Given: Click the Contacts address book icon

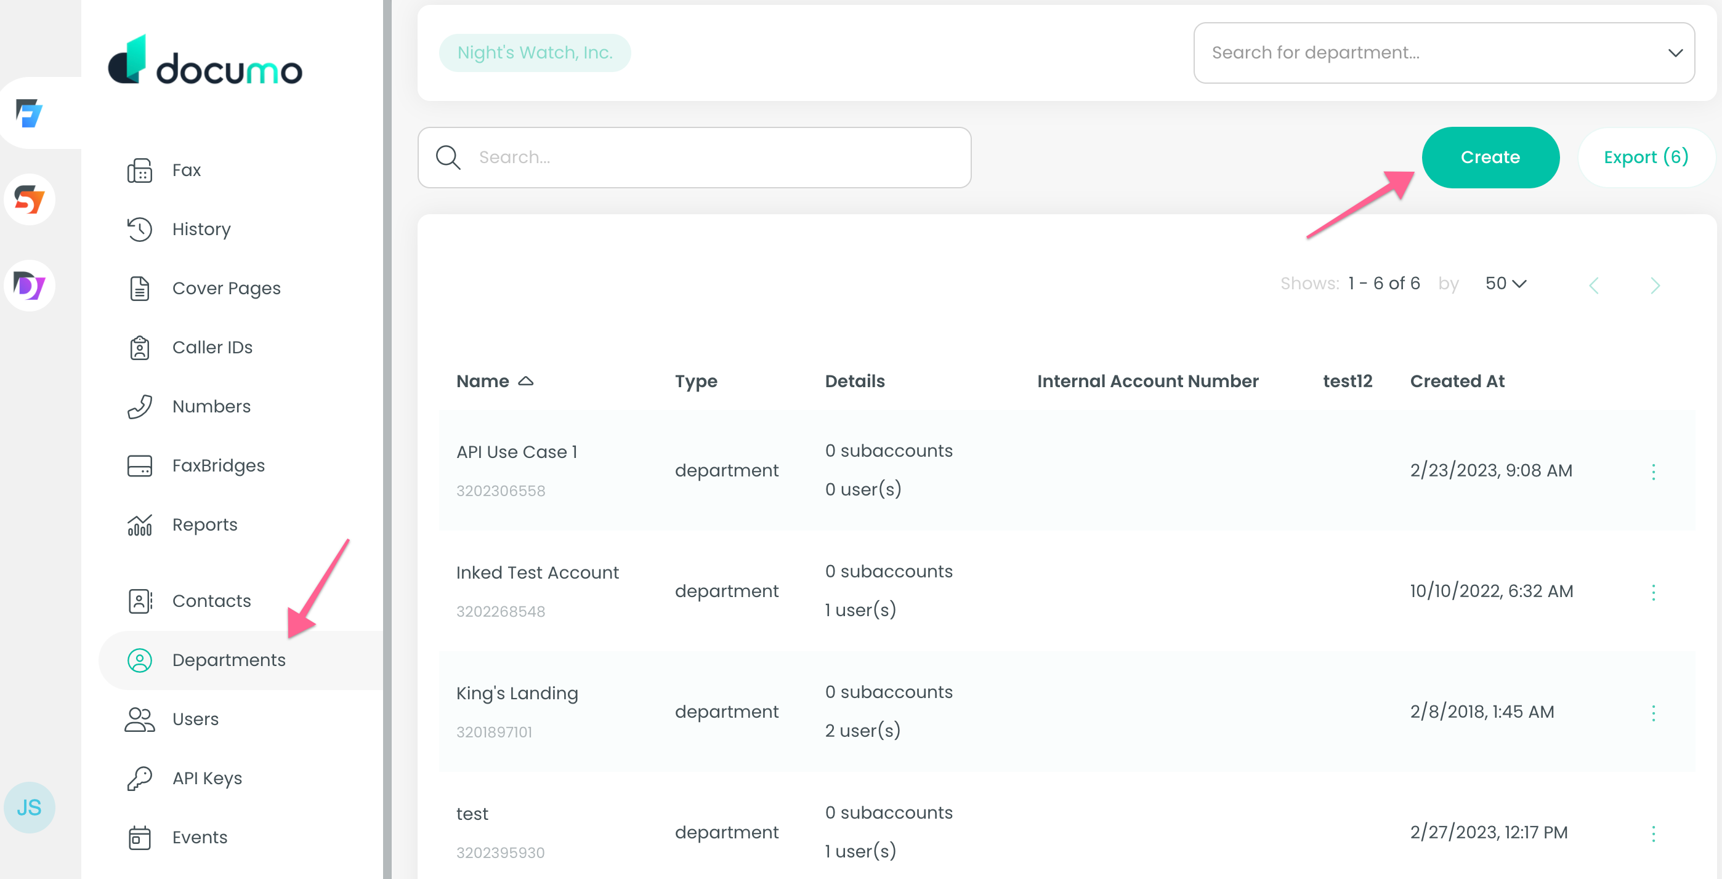Looking at the screenshot, I should (140, 601).
